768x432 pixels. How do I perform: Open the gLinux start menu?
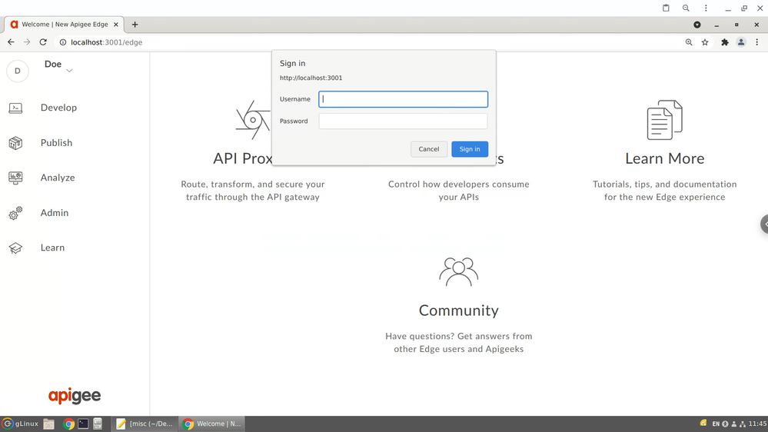point(20,424)
